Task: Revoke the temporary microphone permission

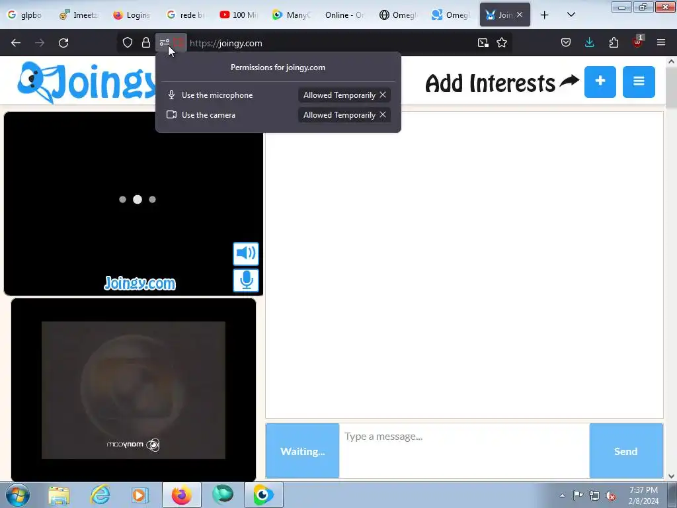Action: 383,95
